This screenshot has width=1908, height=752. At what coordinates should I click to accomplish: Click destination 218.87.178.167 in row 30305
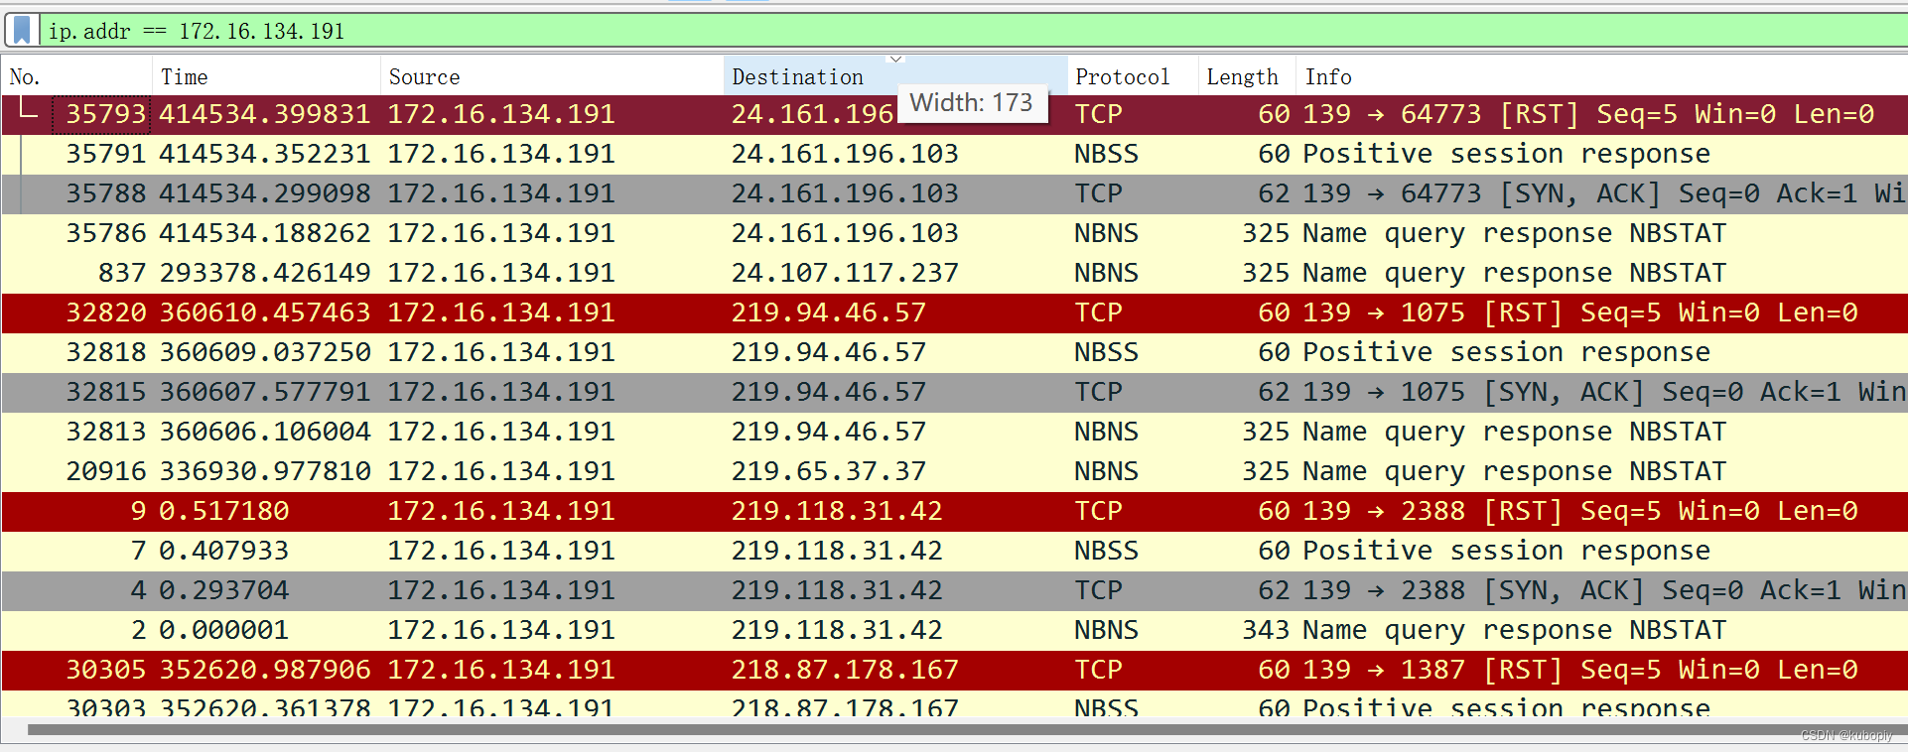tap(845, 670)
